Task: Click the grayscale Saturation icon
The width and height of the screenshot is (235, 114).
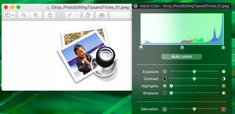Action: click(165, 109)
